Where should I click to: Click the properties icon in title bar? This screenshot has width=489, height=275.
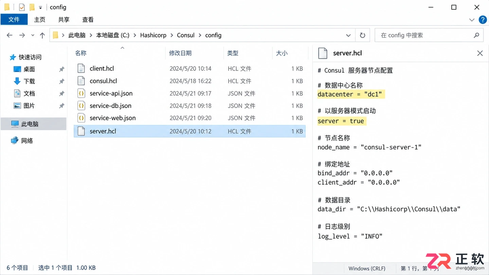click(22, 7)
